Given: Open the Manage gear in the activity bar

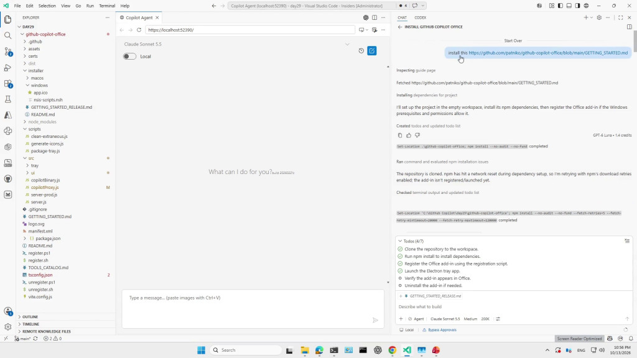Looking at the screenshot, I should tap(7, 327).
